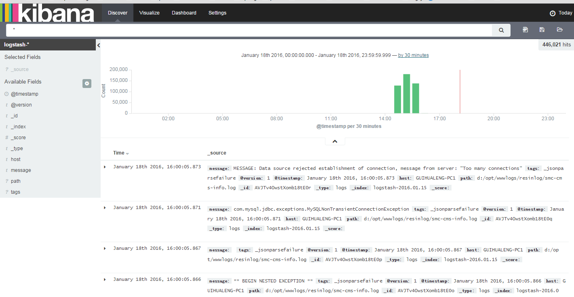The image size is (574, 297).
Task: Expand the 16:00:05.867 log row
Action: point(105,248)
